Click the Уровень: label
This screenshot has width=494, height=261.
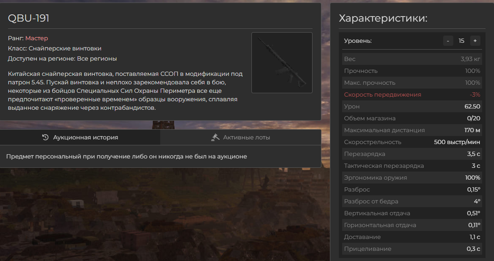point(358,41)
